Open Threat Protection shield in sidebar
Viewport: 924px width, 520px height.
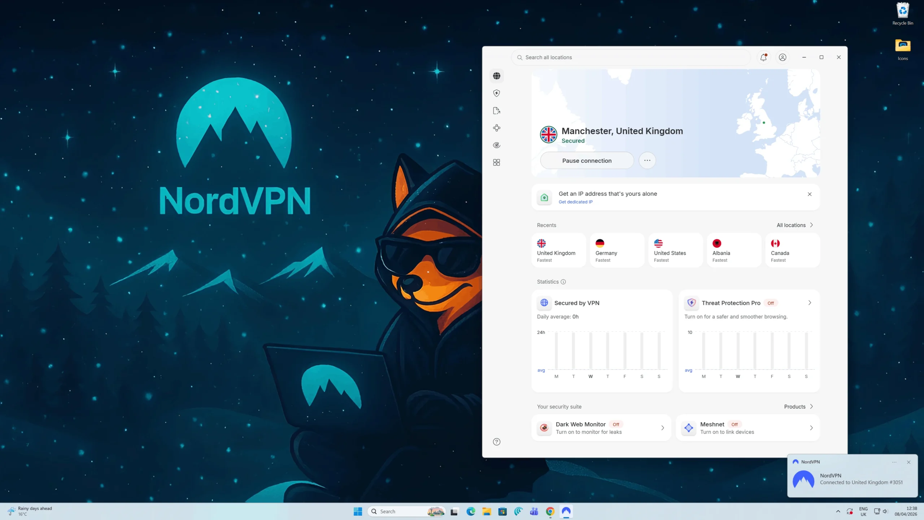click(x=497, y=93)
